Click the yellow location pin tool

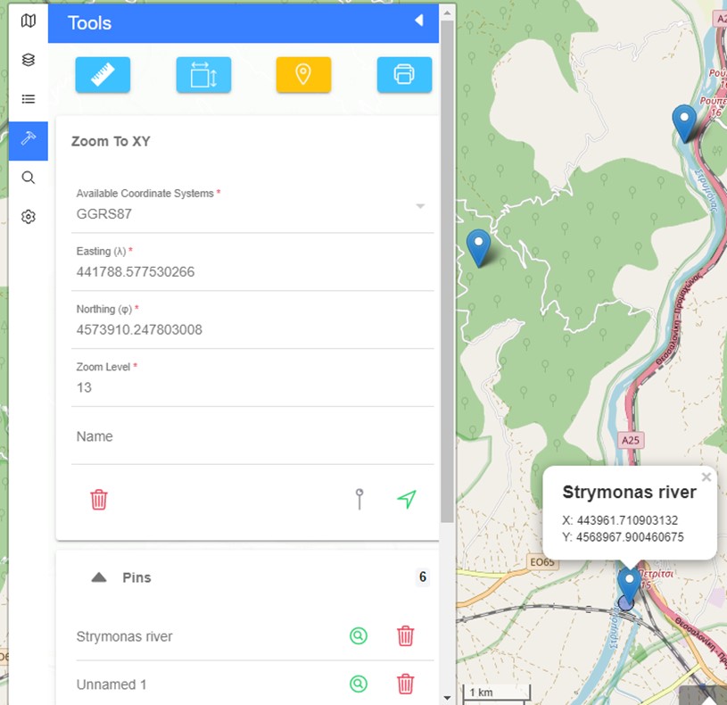303,75
